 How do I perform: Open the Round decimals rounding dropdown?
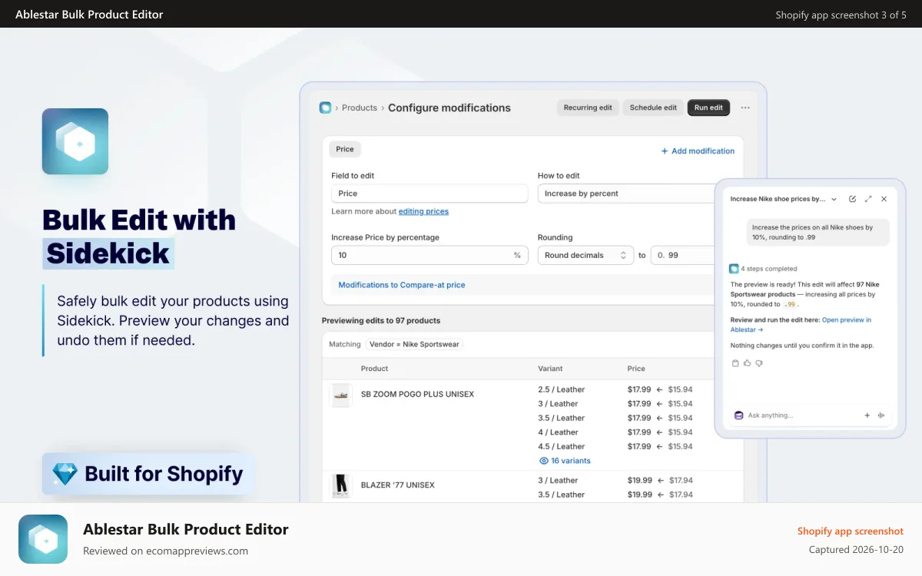point(586,255)
